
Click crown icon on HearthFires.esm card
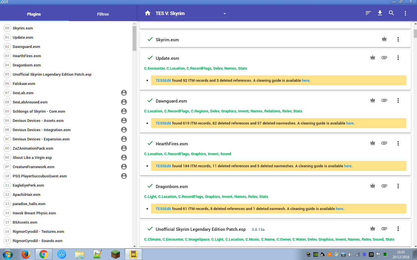373,143
